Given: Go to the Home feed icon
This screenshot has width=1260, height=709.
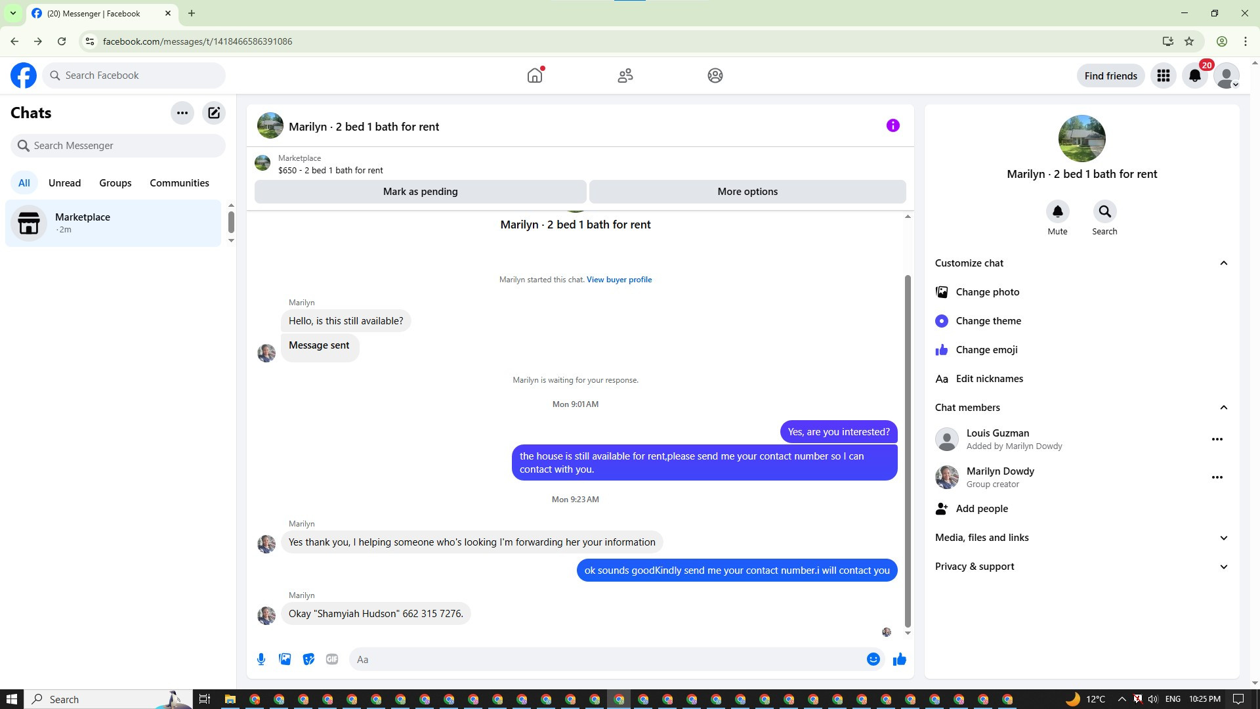Looking at the screenshot, I should click(535, 75).
